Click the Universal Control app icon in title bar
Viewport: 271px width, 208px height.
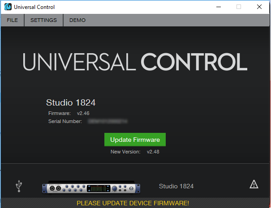(8, 7)
